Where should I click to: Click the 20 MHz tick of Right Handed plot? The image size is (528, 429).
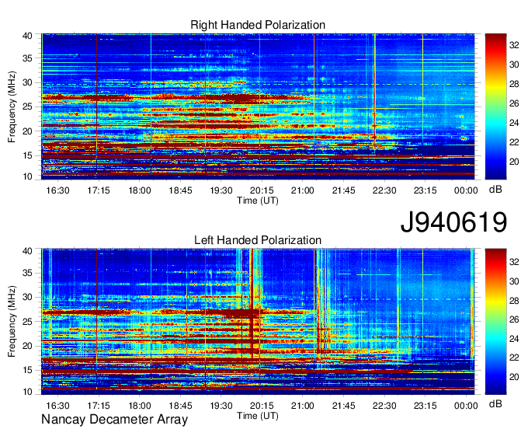click(27, 131)
